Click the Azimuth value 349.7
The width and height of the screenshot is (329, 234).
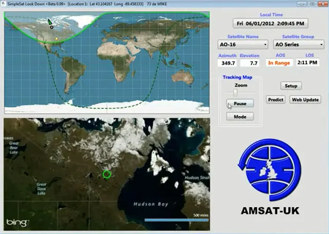pos(227,63)
